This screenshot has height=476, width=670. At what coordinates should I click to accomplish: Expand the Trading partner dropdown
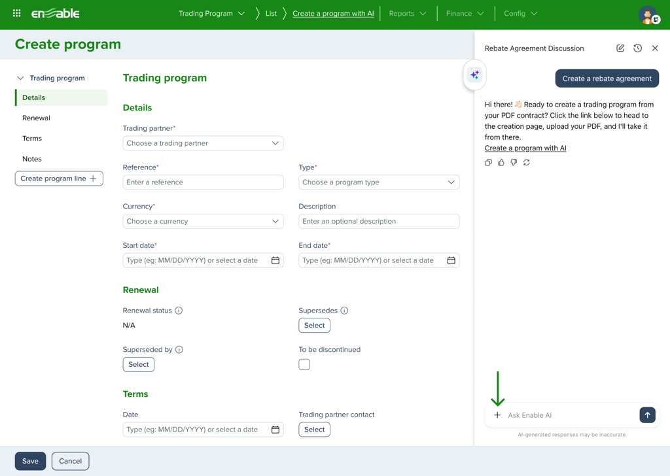(x=203, y=143)
